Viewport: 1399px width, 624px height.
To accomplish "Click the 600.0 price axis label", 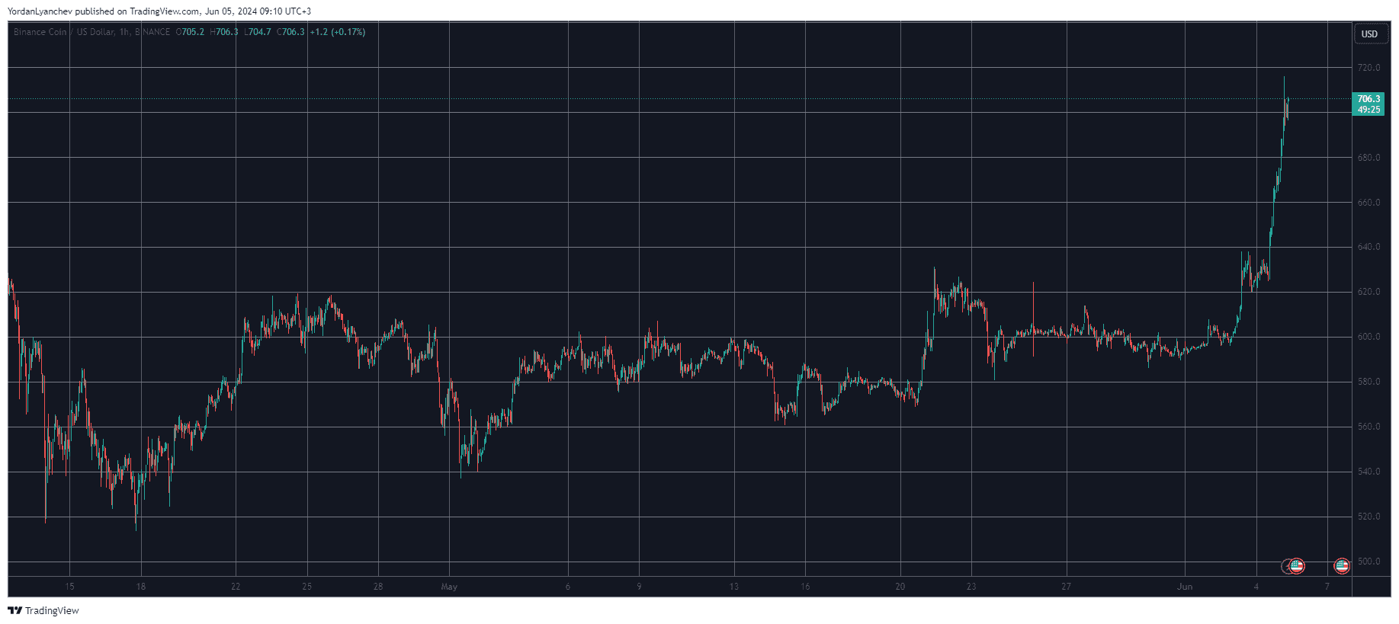I will 1369,337.
